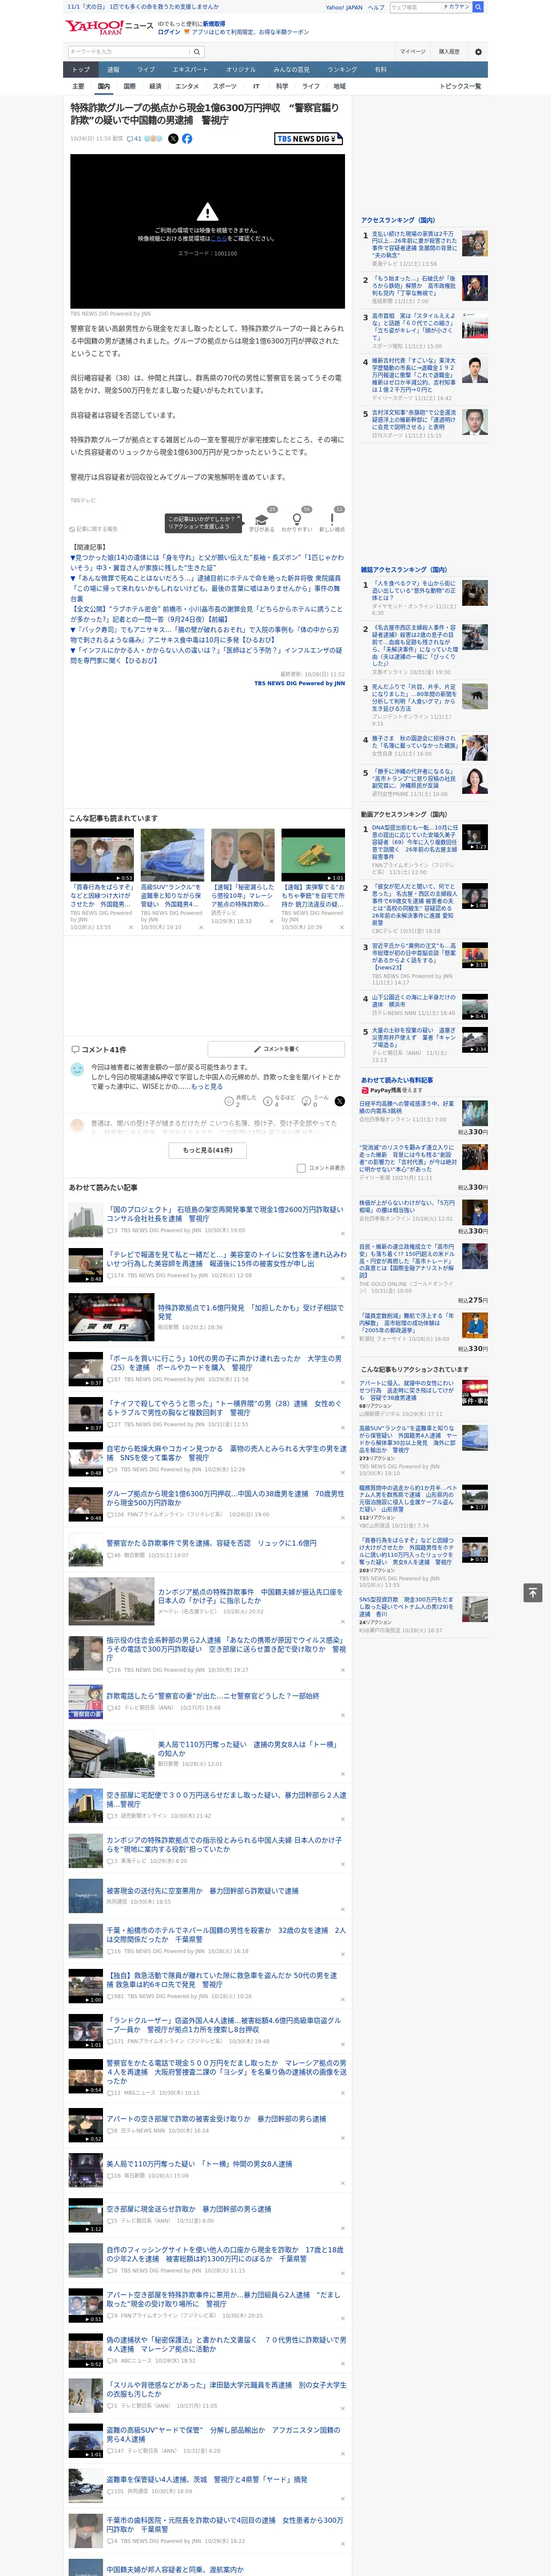551x2576 pixels.
Task: Open the ランキング navigation tab
Action: point(342,70)
